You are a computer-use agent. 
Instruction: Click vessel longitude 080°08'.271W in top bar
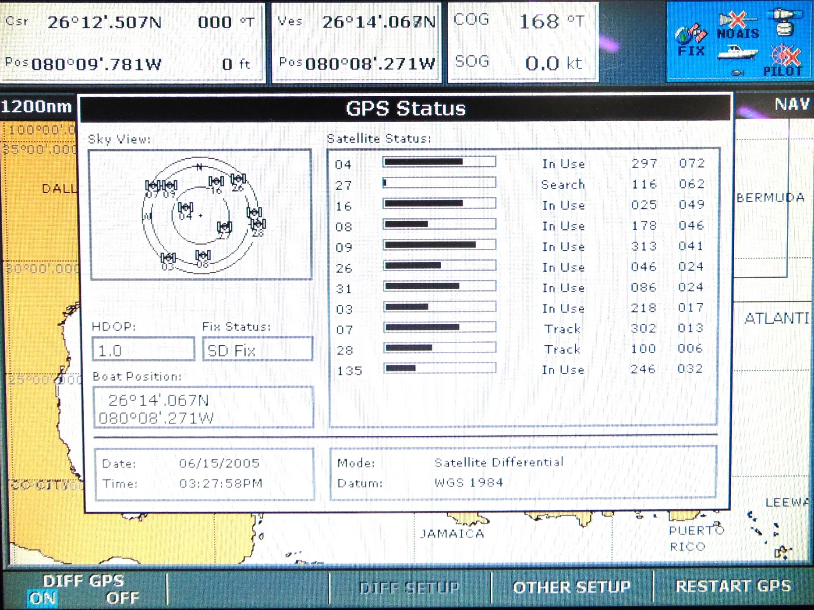370,64
